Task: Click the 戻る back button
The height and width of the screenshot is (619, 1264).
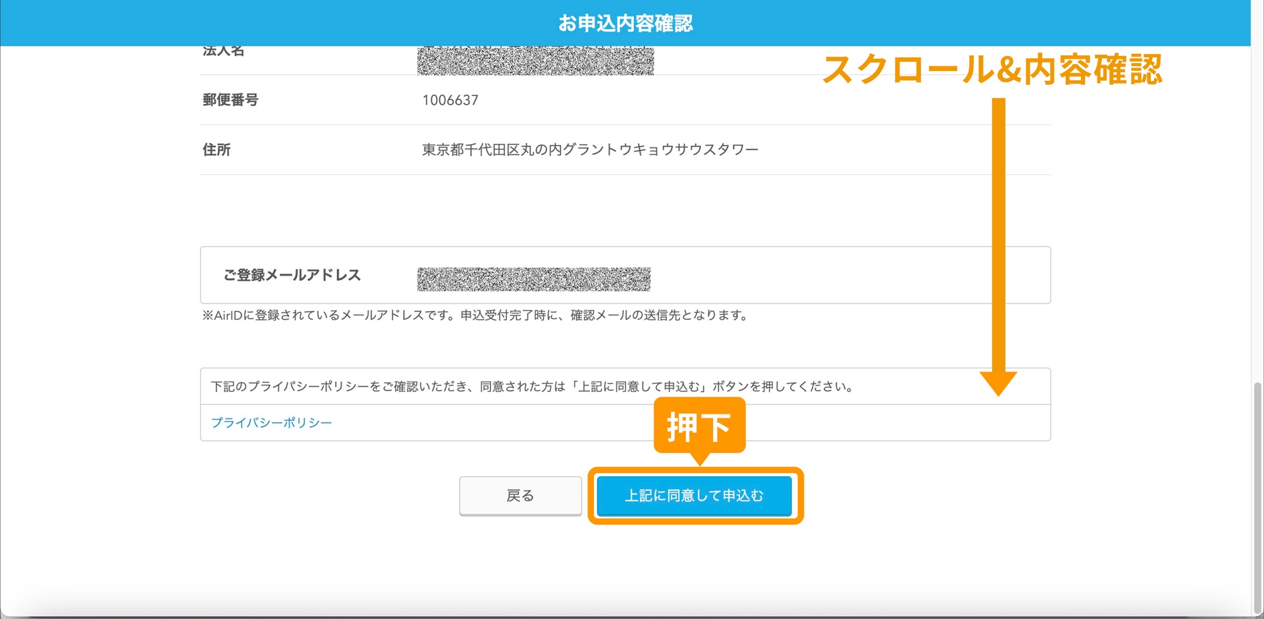Action: [520, 495]
